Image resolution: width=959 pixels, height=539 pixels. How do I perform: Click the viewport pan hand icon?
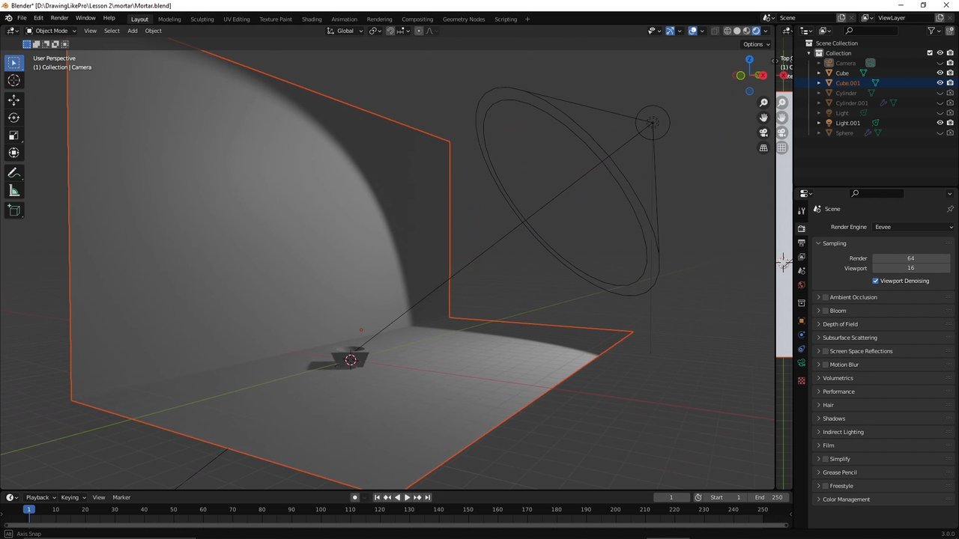click(x=763, y=118)
